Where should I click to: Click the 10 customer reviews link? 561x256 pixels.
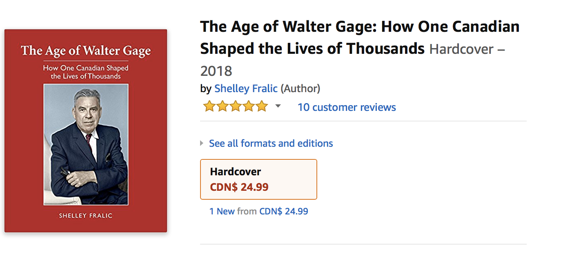346,107
